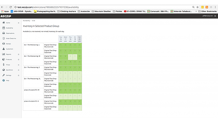The height and width of the screenshot is (123, 218).
Task: Click the Storefront globe icon
Action: click(4, 70)
